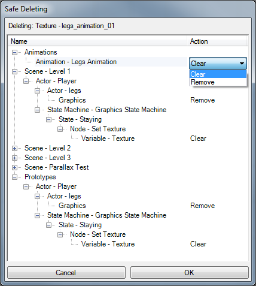Expand the Scene - Level 2 node
Viewport: 256px width, 286px height.
[14, 149]
